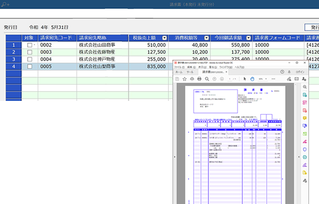Click the ログイン link in Acrobat
319x204 pixels.
click(300, 72)
